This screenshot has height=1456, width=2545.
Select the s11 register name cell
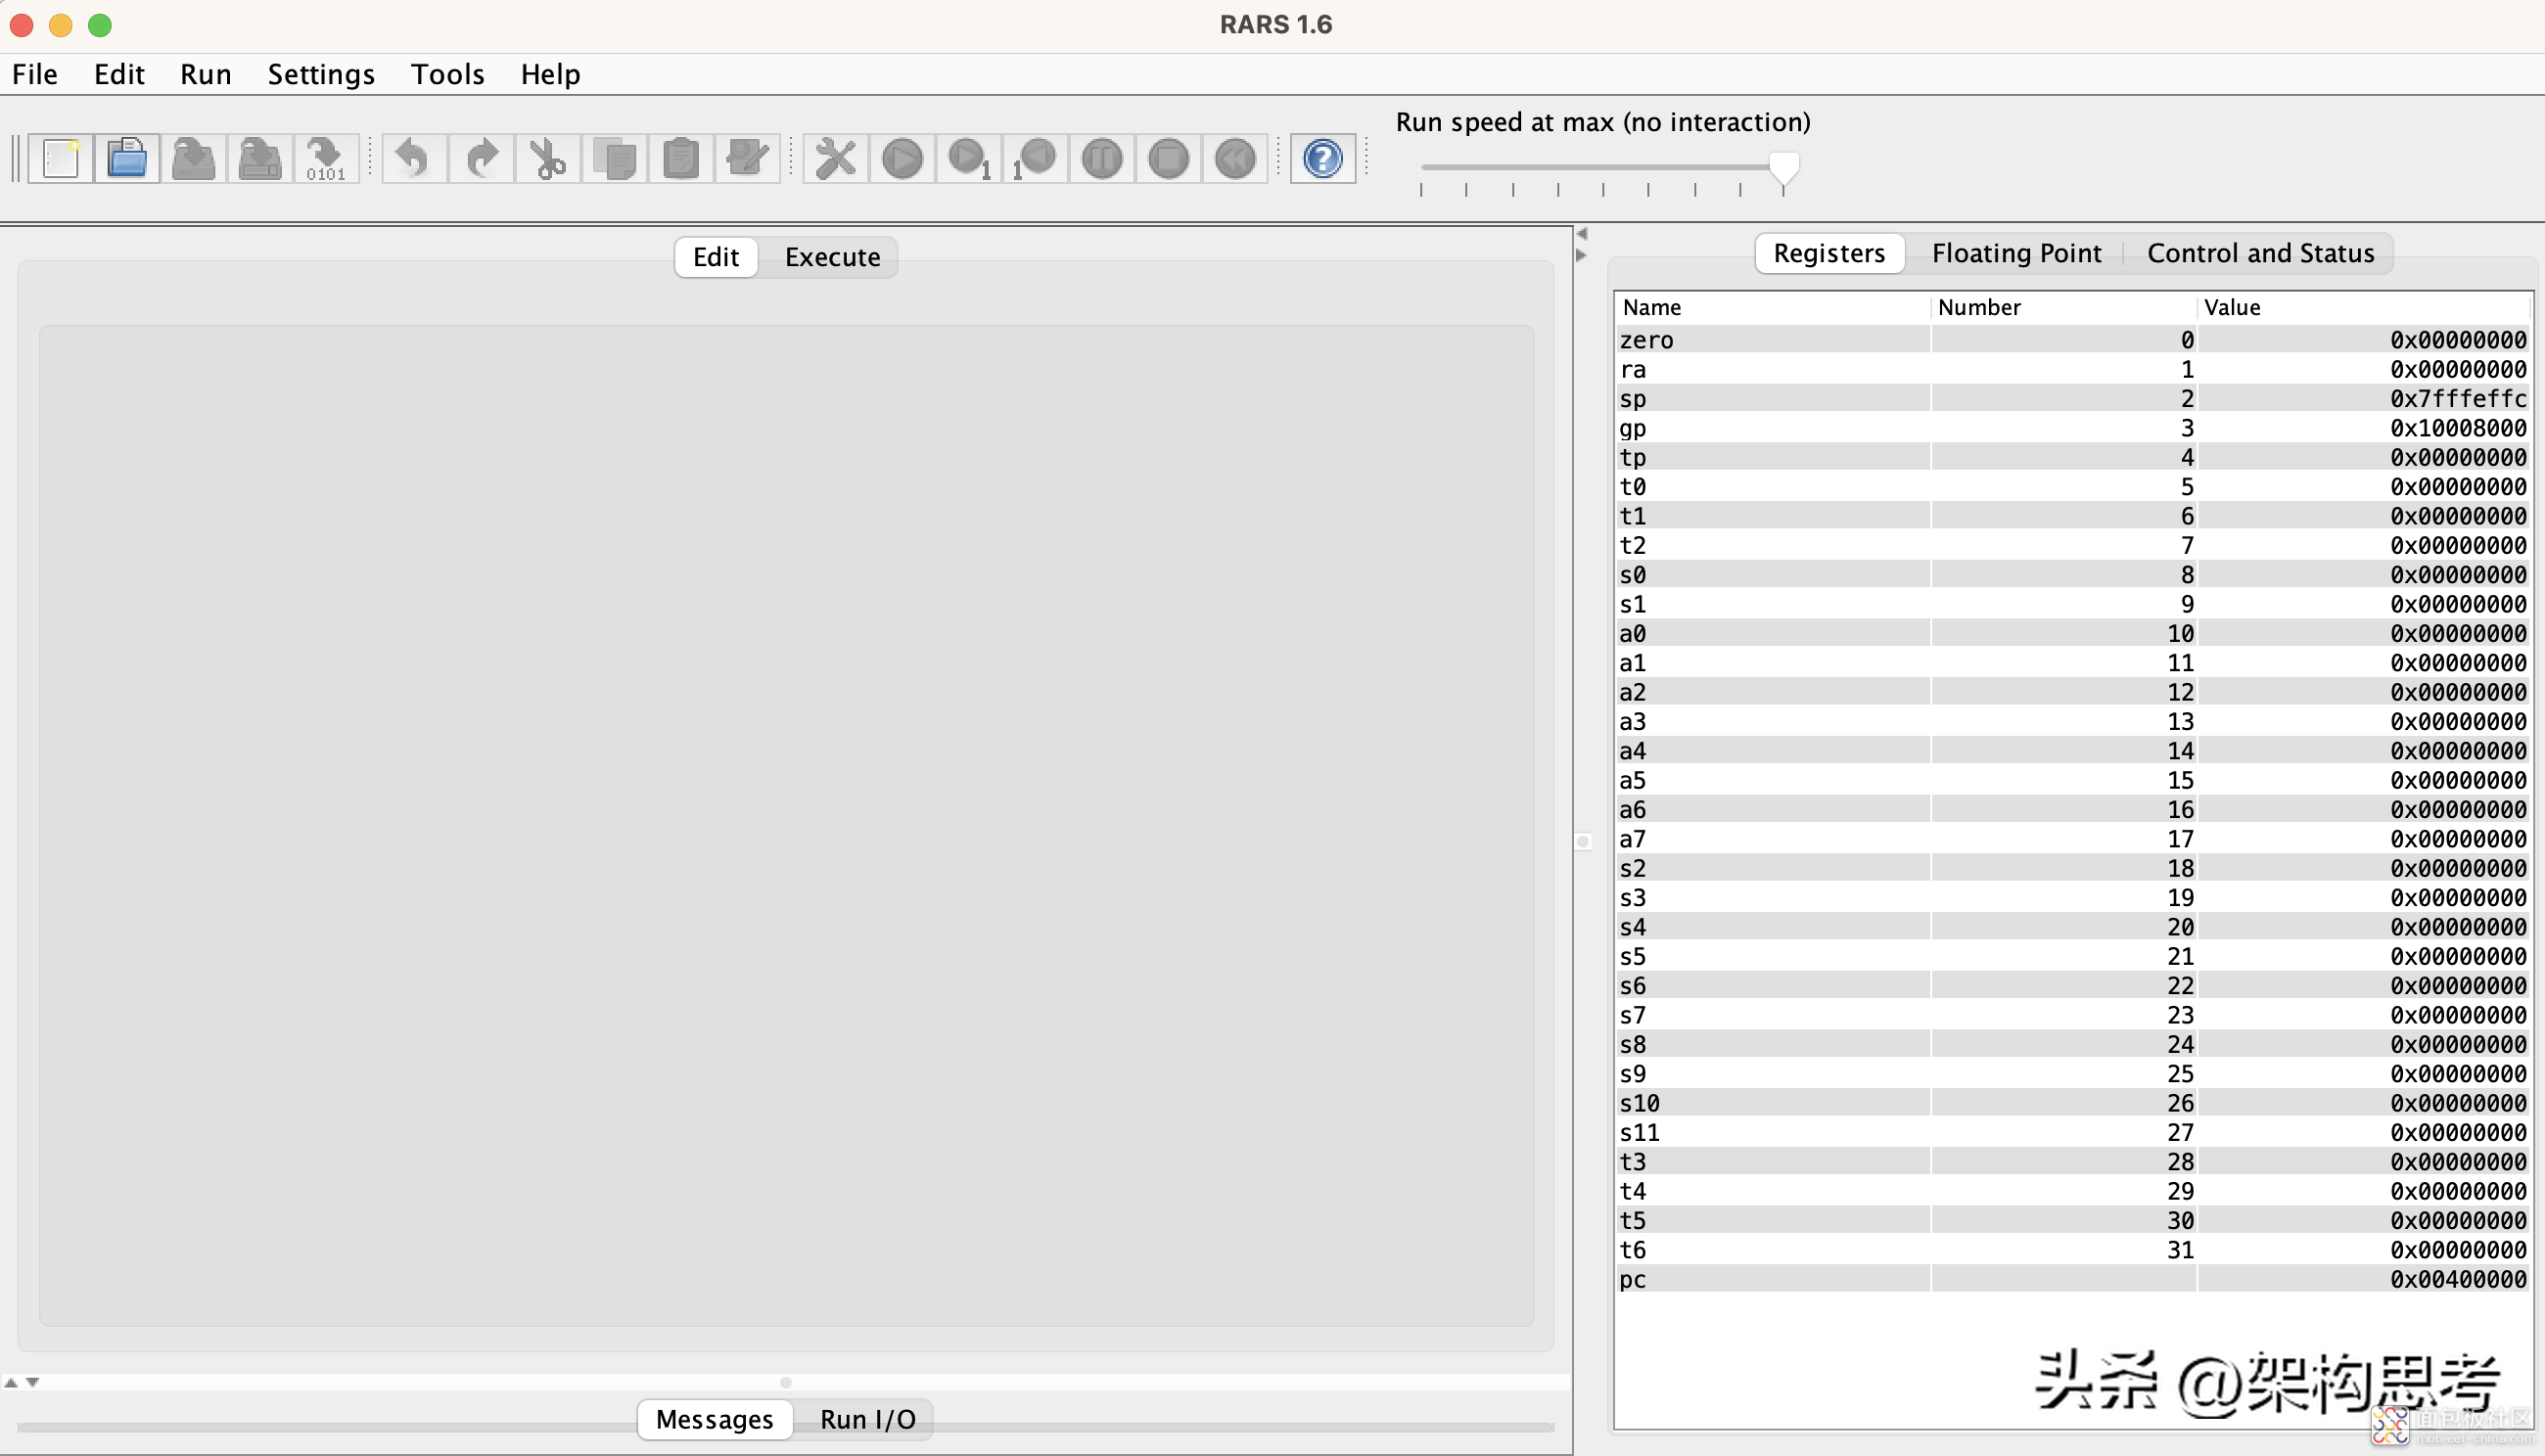point(1772,1132)
